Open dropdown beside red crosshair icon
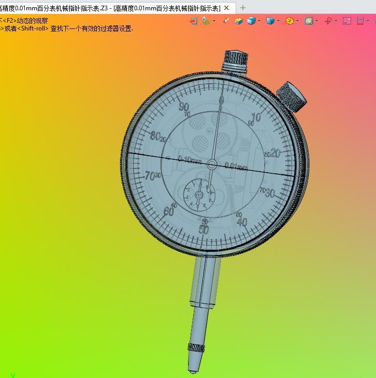 click(x=336, y=21)
